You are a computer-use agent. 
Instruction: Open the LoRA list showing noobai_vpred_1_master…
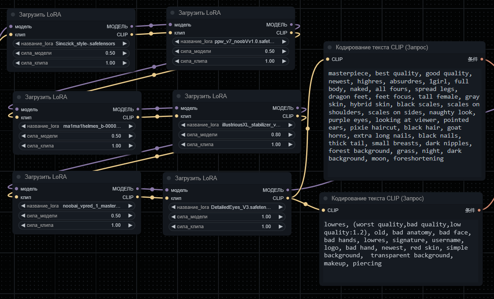(76, 206)
